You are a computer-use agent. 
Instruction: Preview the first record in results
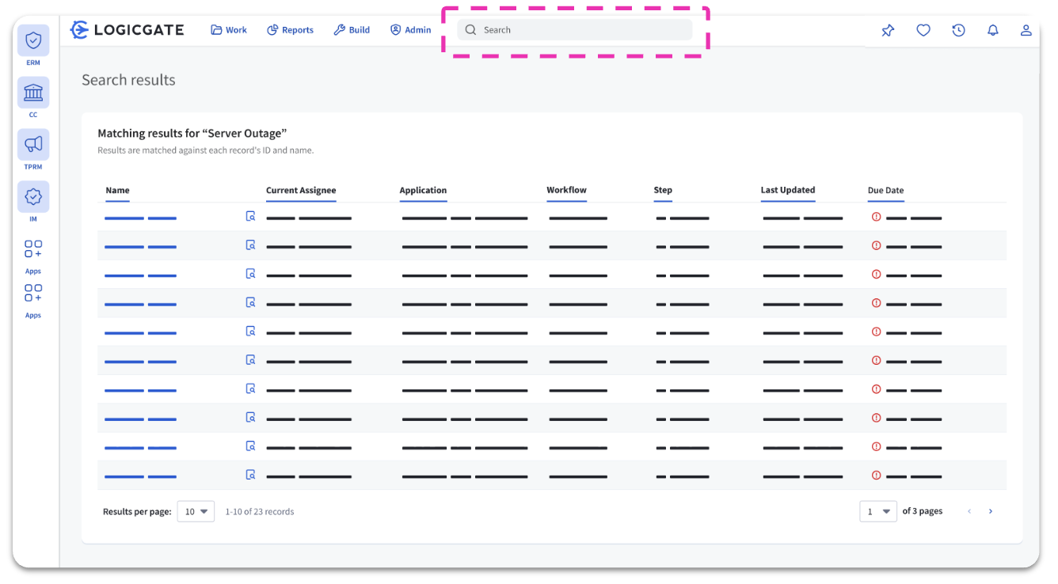pos(250,216)
